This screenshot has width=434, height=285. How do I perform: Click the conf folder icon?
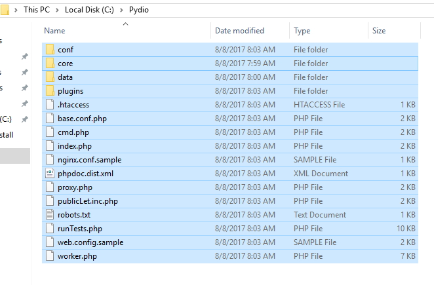click(x=50, y=50)
